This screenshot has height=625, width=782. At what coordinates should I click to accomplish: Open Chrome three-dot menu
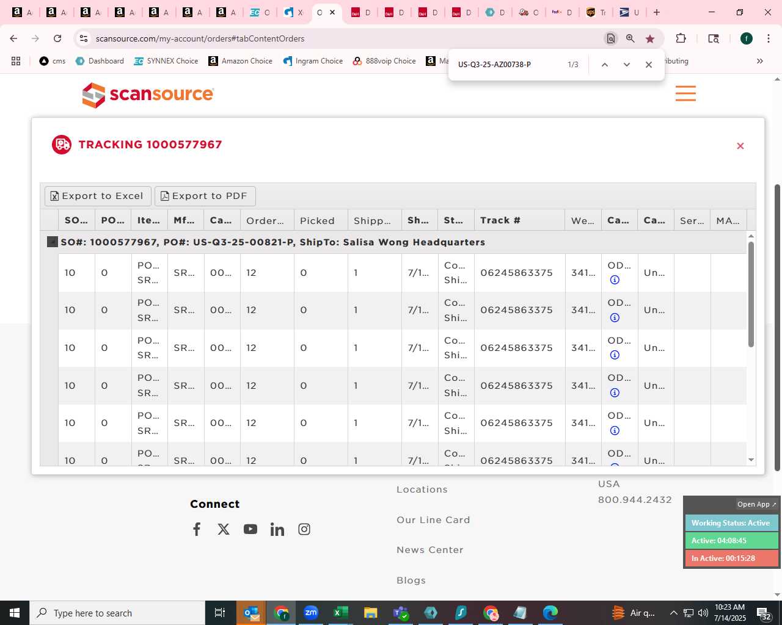point(768,38)
